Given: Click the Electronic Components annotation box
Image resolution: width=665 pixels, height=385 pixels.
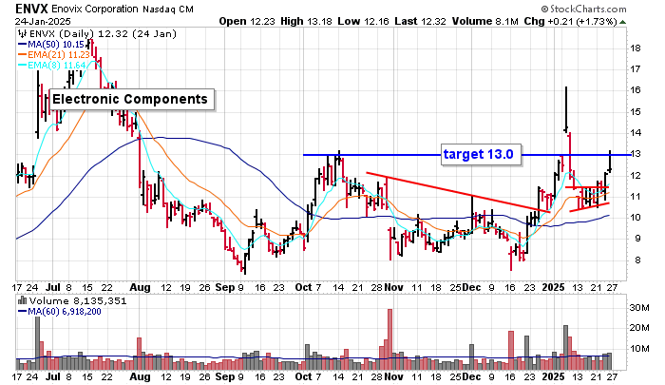Looking at the screenshot, I should click(x=132, y=99).
